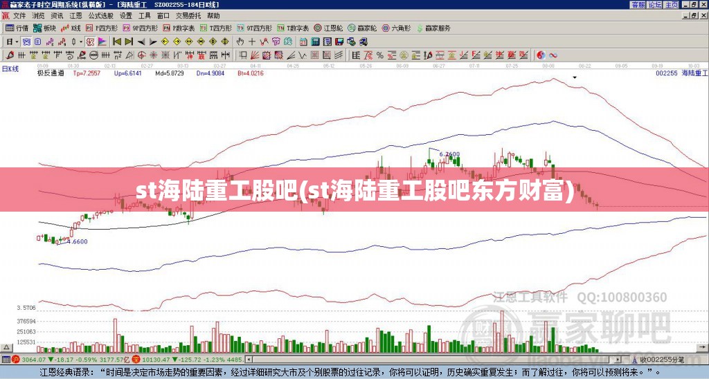Select the circle with horizontal lines tool

pos(93,55)
